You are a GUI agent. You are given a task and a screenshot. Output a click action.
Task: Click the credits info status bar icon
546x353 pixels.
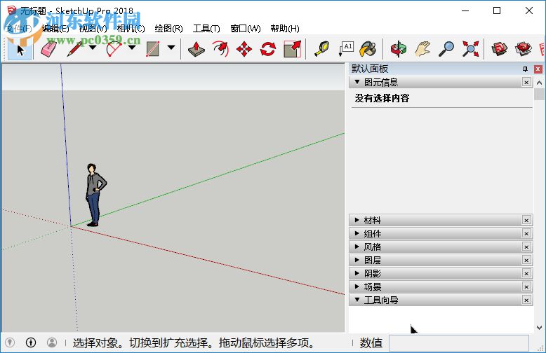click(31, 342)
